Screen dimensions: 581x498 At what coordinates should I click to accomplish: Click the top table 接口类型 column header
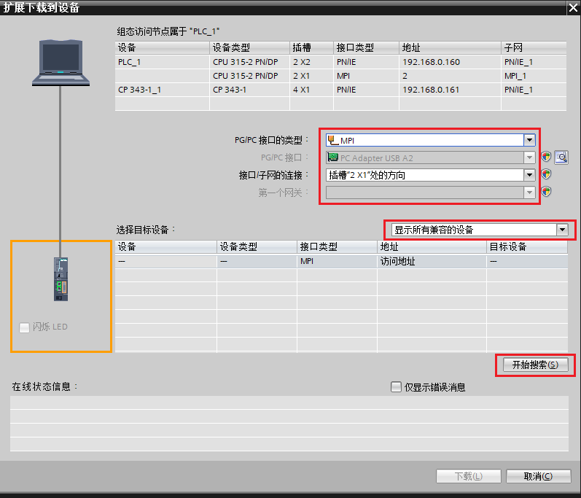[366, 48]
